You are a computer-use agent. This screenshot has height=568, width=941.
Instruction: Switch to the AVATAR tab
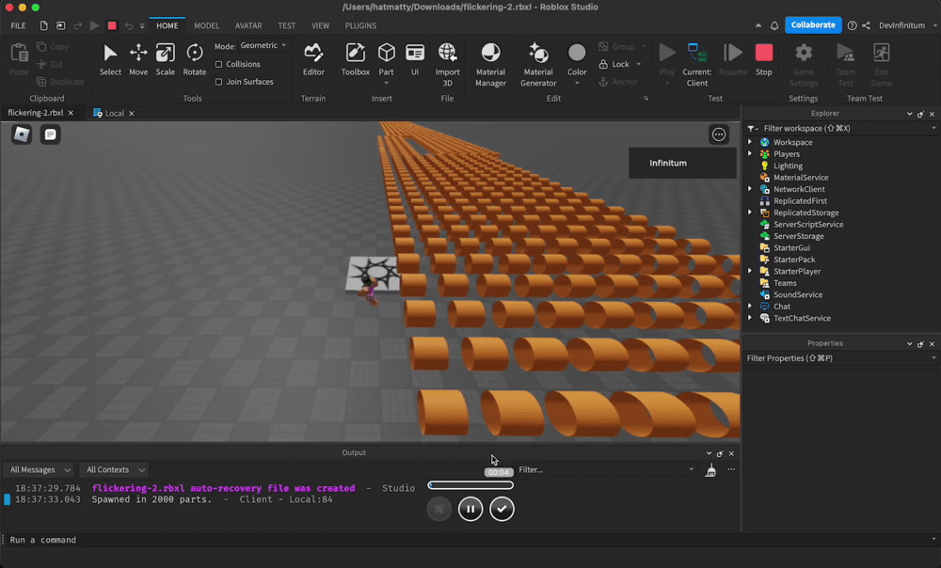248,25
